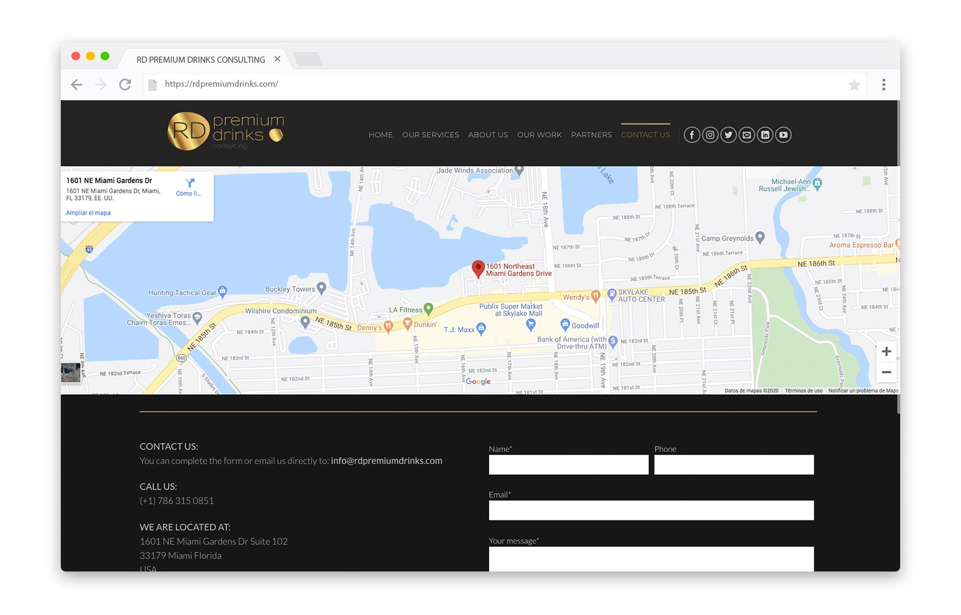Click the Ampliar el mapa link

[88, 213]
